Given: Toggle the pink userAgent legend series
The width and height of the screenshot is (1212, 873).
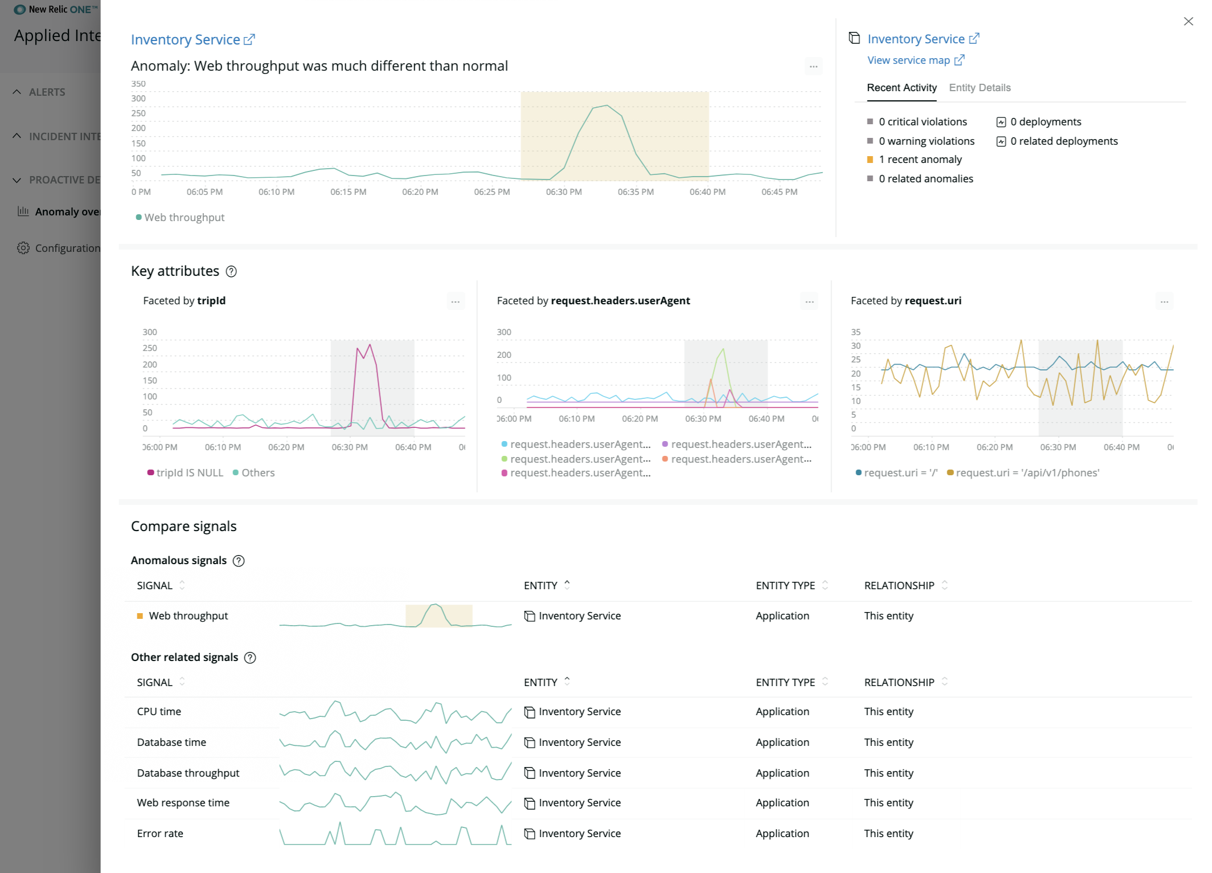Looking at the screenshot, I should 576,472.
